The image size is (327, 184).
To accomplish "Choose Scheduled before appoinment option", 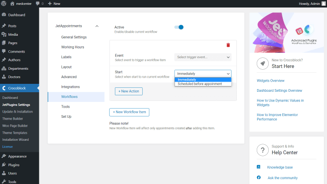I will point(203,84).
